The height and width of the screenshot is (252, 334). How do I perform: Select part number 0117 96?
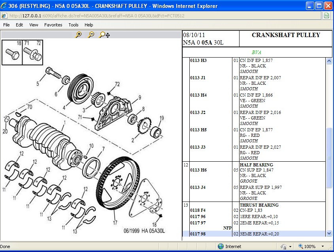(198, 217)
